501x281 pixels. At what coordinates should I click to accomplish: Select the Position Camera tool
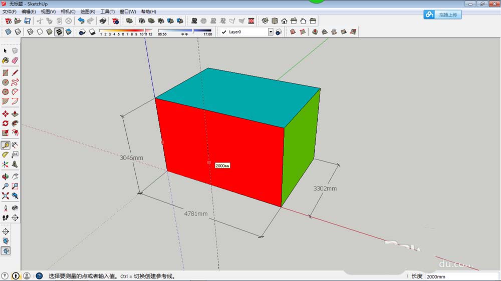(5, 208)
